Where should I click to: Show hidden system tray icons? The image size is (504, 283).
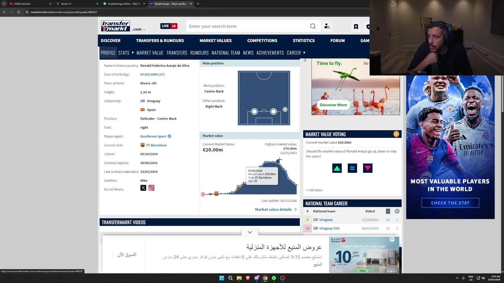click(x=457, y=278)
